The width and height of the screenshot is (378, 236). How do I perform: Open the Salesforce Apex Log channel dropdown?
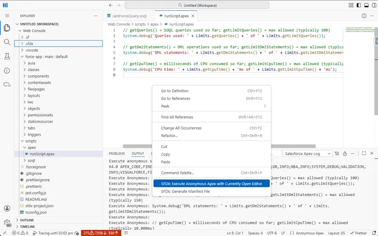[308, 154]
